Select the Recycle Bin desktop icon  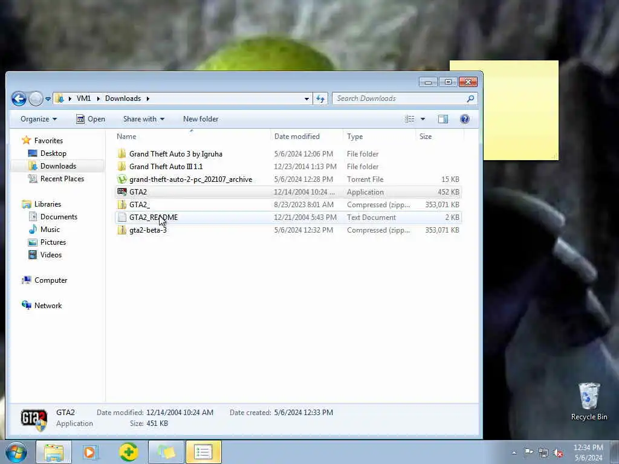click(x=589, y=402)
